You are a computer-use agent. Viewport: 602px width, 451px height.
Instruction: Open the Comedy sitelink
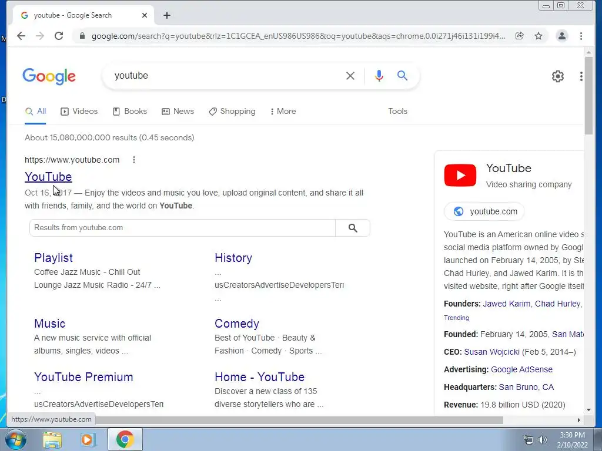237,324
